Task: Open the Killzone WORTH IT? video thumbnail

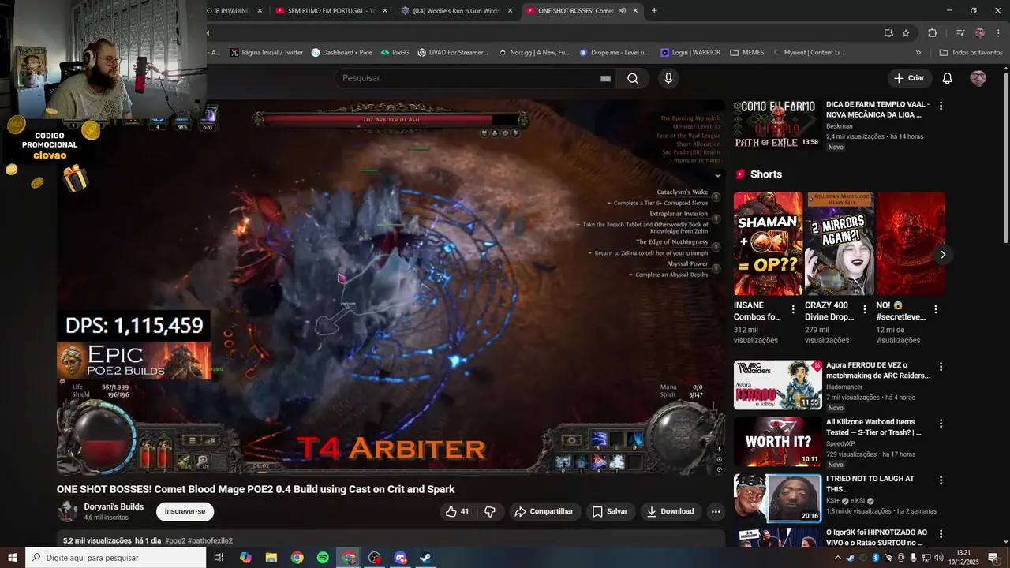Action: [778, 442]
